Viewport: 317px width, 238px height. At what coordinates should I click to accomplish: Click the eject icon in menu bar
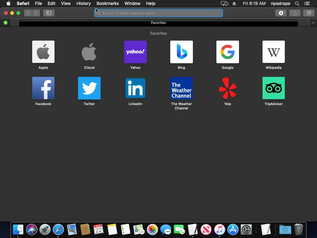234,3
